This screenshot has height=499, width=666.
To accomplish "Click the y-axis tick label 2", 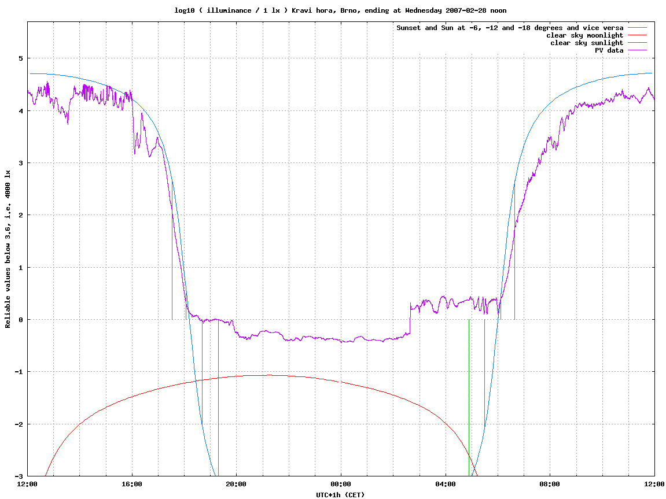I will 21,215.
